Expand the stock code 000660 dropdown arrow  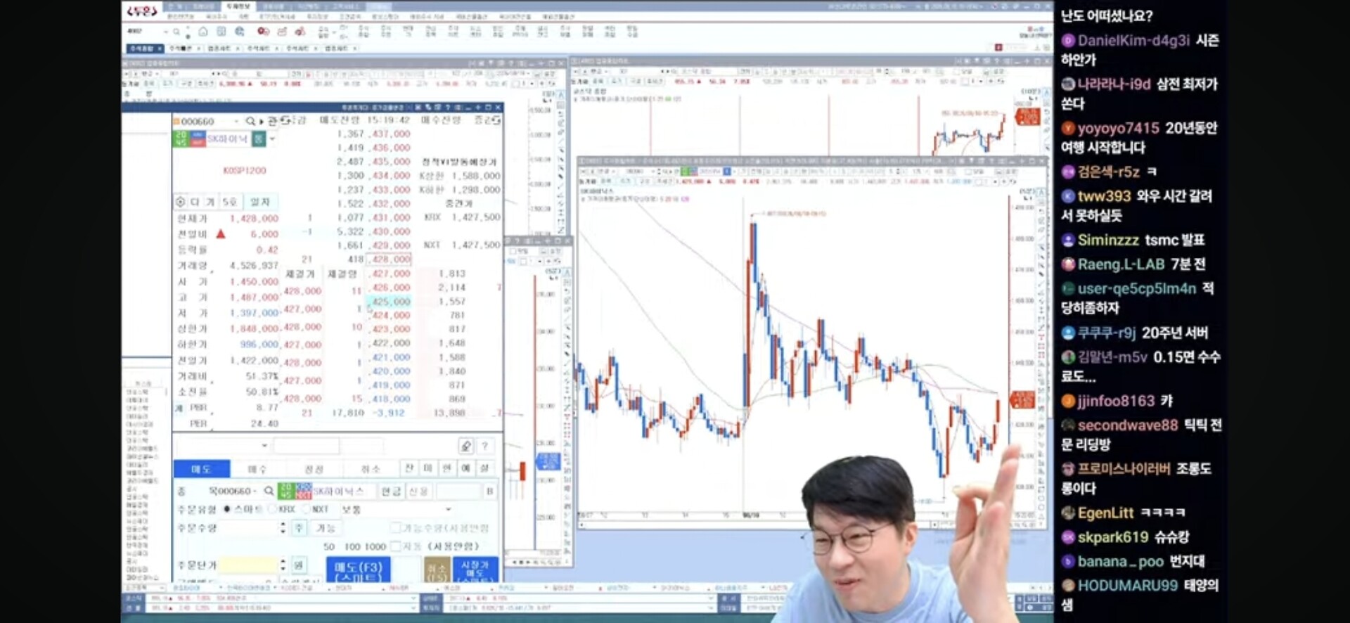(237, 121)
